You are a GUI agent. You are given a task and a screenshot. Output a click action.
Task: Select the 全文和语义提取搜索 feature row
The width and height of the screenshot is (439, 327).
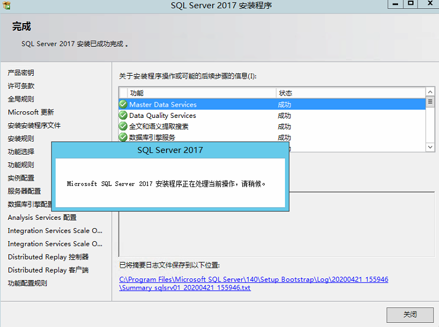(x=272, y=126)
